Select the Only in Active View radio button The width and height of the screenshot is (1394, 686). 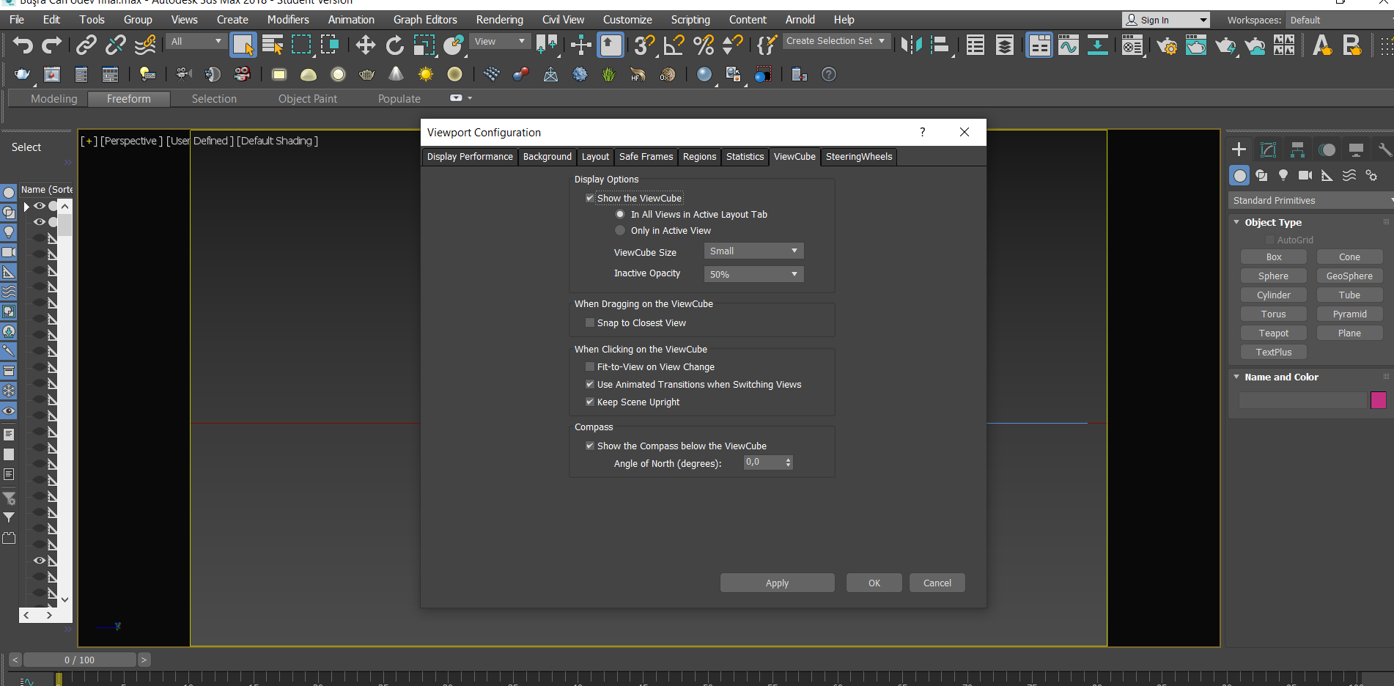(x=620, y=230)
